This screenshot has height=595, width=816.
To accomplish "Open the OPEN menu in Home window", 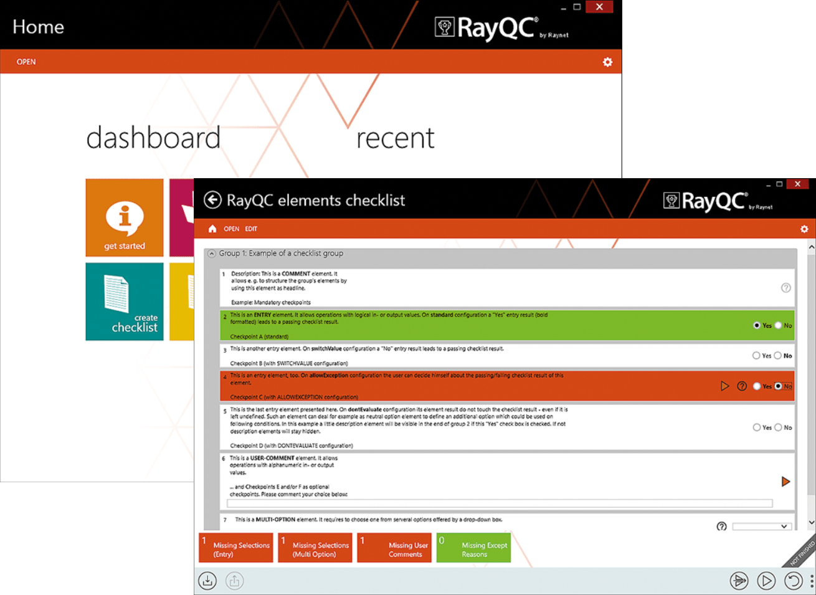I will coord(26,62).
